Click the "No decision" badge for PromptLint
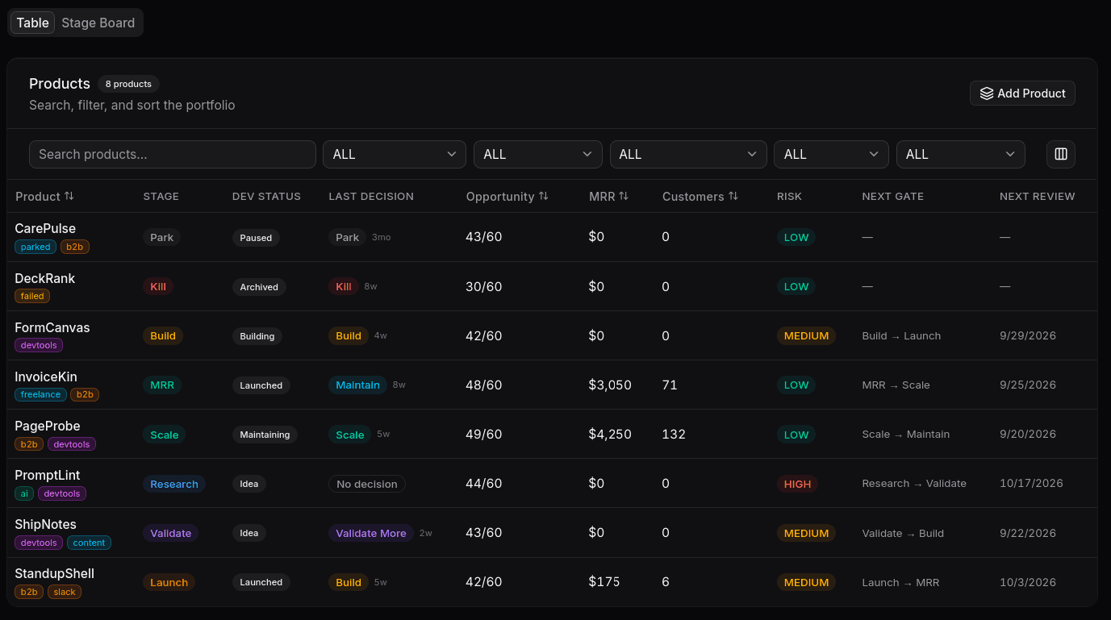 click(367, 484)
